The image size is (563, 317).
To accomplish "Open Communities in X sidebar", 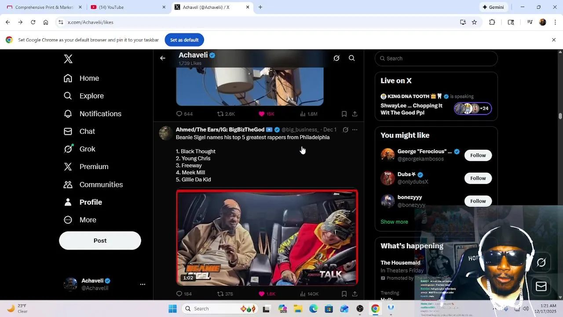I will click(93, 184).
